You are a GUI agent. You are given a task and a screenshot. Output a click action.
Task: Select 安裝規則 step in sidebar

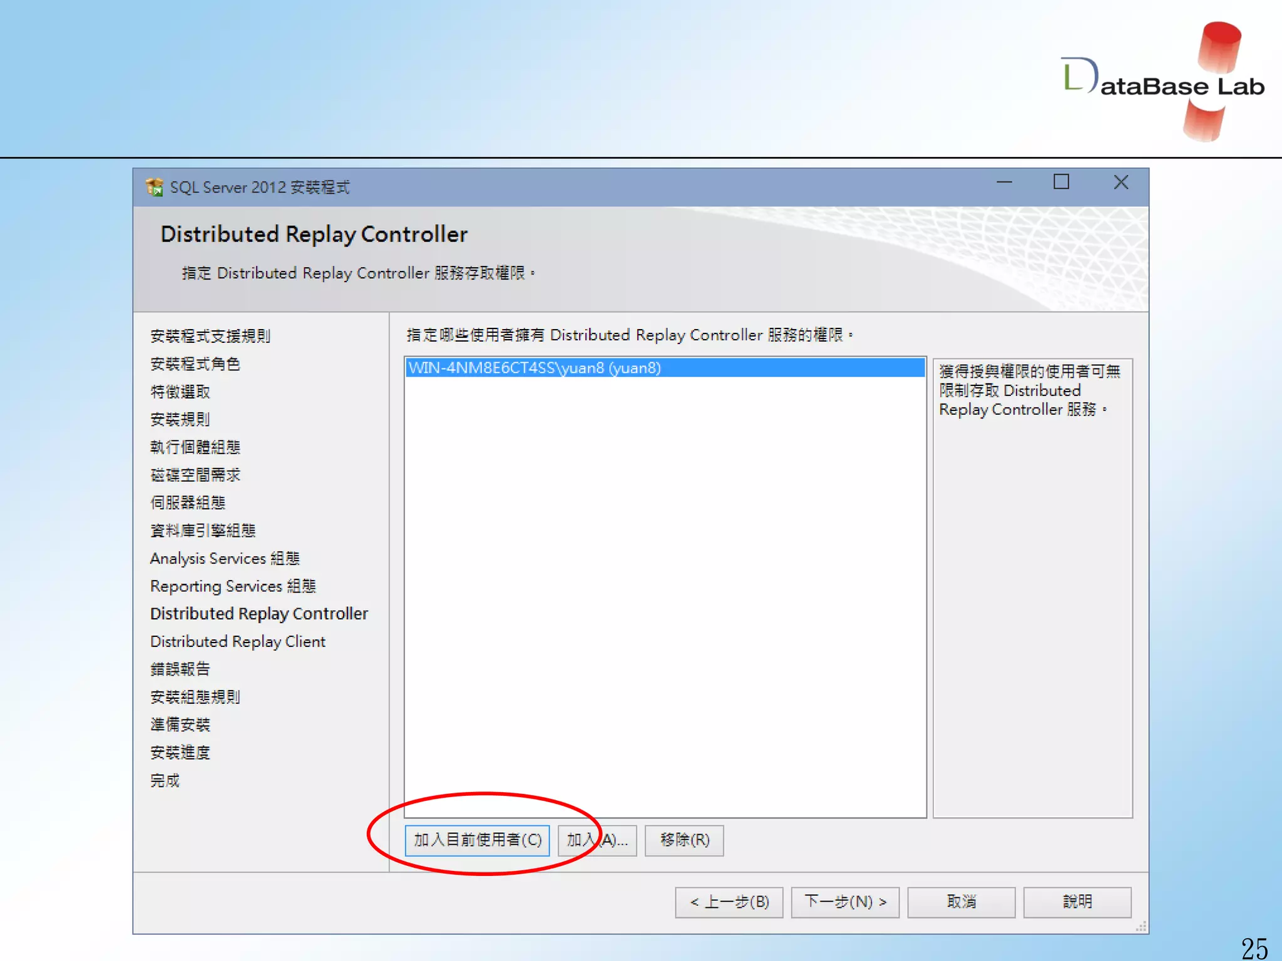(180, 419)
